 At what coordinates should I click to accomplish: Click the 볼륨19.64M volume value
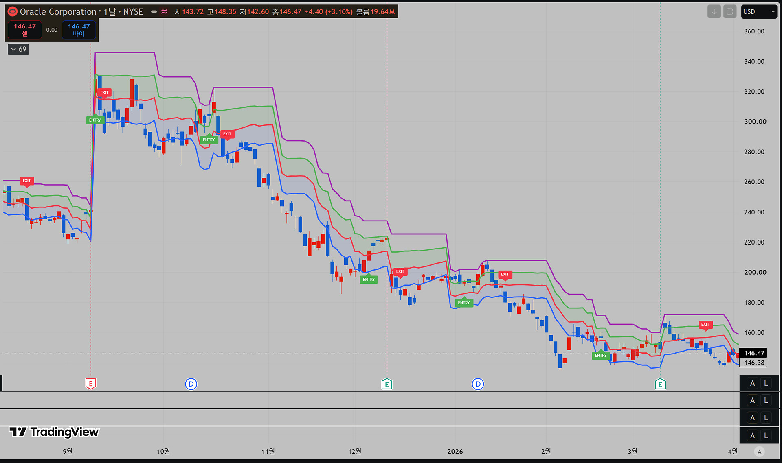tap(376, 12)
